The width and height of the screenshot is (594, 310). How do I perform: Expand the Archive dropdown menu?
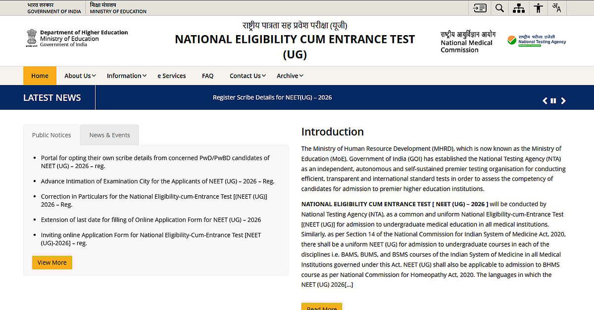coord(290,76)
